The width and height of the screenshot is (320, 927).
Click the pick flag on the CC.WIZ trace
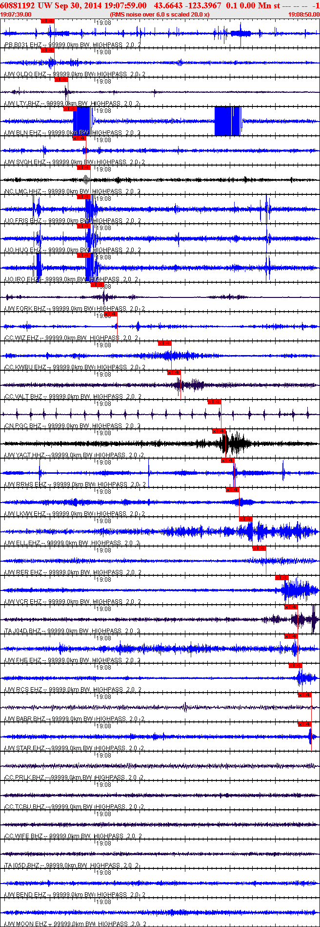[111, 314]
